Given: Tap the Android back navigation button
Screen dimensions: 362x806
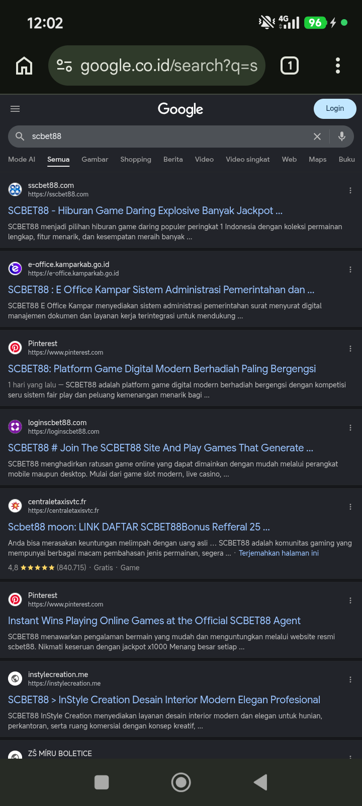Looking at the screenshot, I should [260, 782].
